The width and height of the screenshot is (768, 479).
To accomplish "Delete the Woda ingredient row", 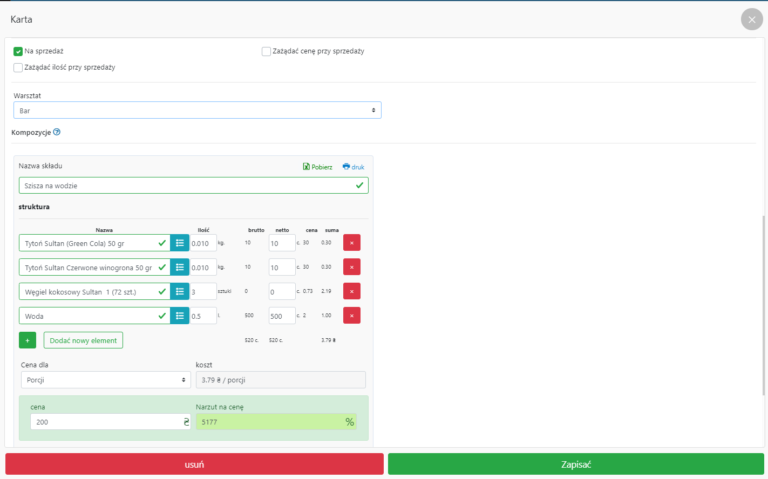I will click(x=351, y=316).
